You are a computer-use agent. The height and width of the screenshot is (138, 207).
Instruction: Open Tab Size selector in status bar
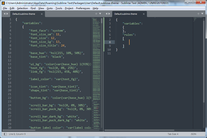pyautogui.click(x=173, y=134)
